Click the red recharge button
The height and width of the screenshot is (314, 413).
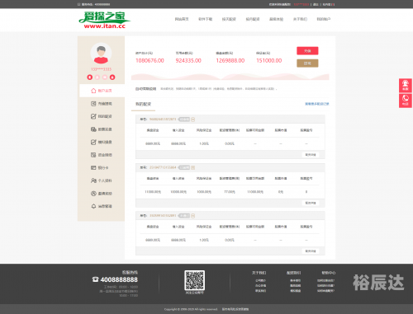tap(307, 51)
